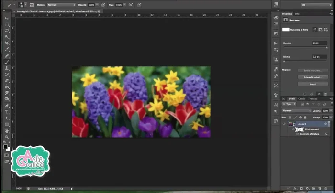The width and height of the screenshot is (335, 193).
Task: Switch to the Canali tab
Action: coord(302,99)
